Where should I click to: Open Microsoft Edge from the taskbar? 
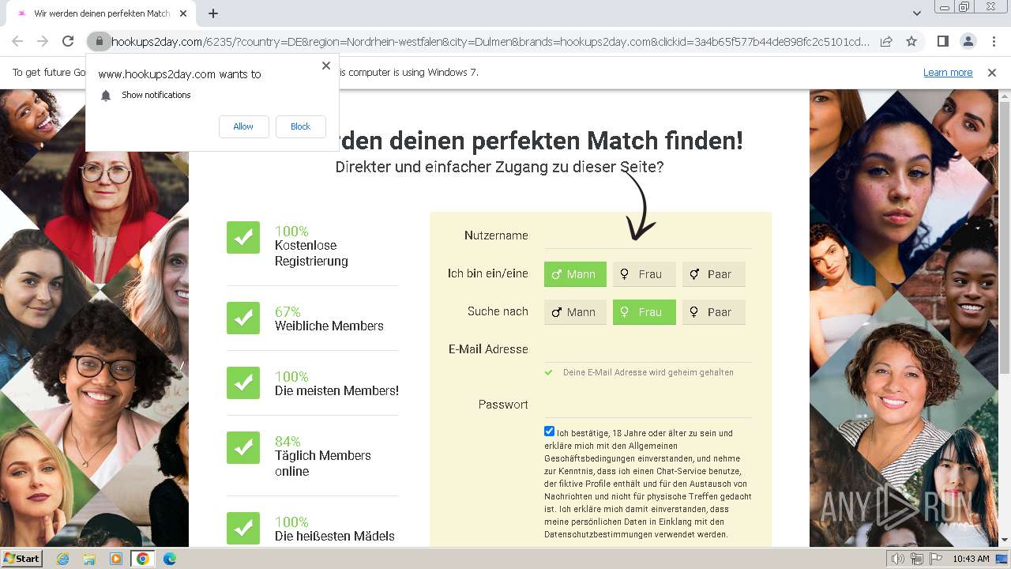tap(170, 559)
